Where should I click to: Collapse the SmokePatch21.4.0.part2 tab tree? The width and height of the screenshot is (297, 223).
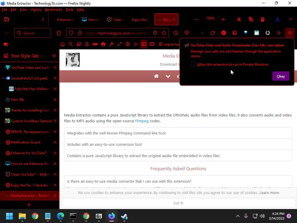(x=3, y=78)
